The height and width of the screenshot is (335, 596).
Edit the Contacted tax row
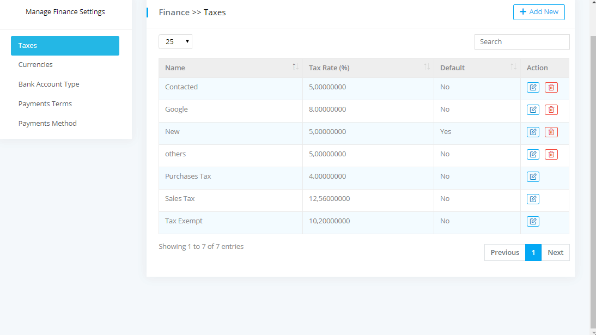pyautogui.click(x=533, y=87)
